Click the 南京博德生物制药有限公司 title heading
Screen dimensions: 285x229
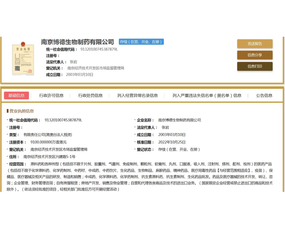[77, 42]
